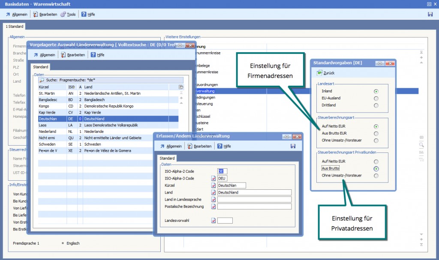The image size is (439, 260).
Task: Click the magnifier icon beside Suche Fragmentsuche
Action: pyautogui.click(x=42, y=80)
